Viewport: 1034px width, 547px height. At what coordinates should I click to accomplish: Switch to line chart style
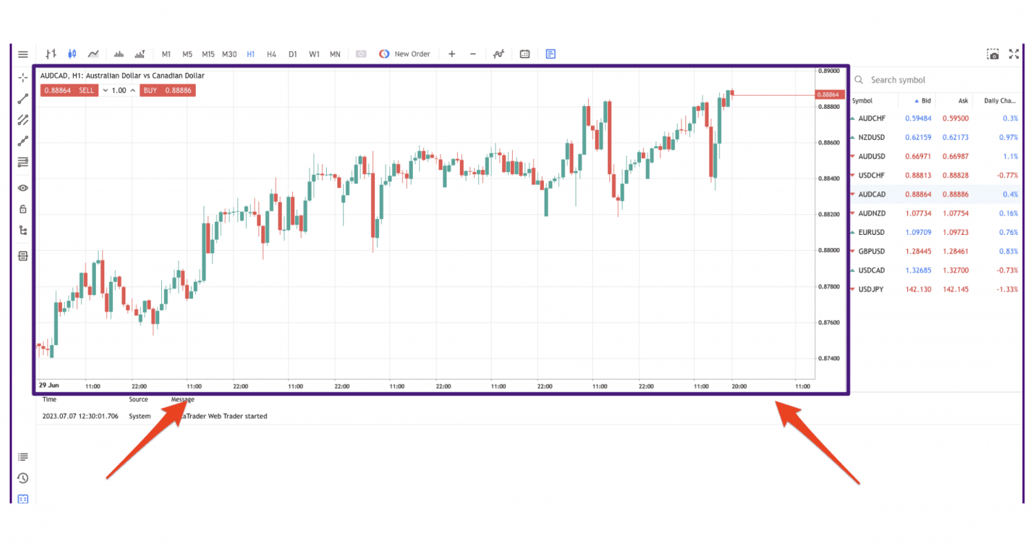tap(93, 54)
